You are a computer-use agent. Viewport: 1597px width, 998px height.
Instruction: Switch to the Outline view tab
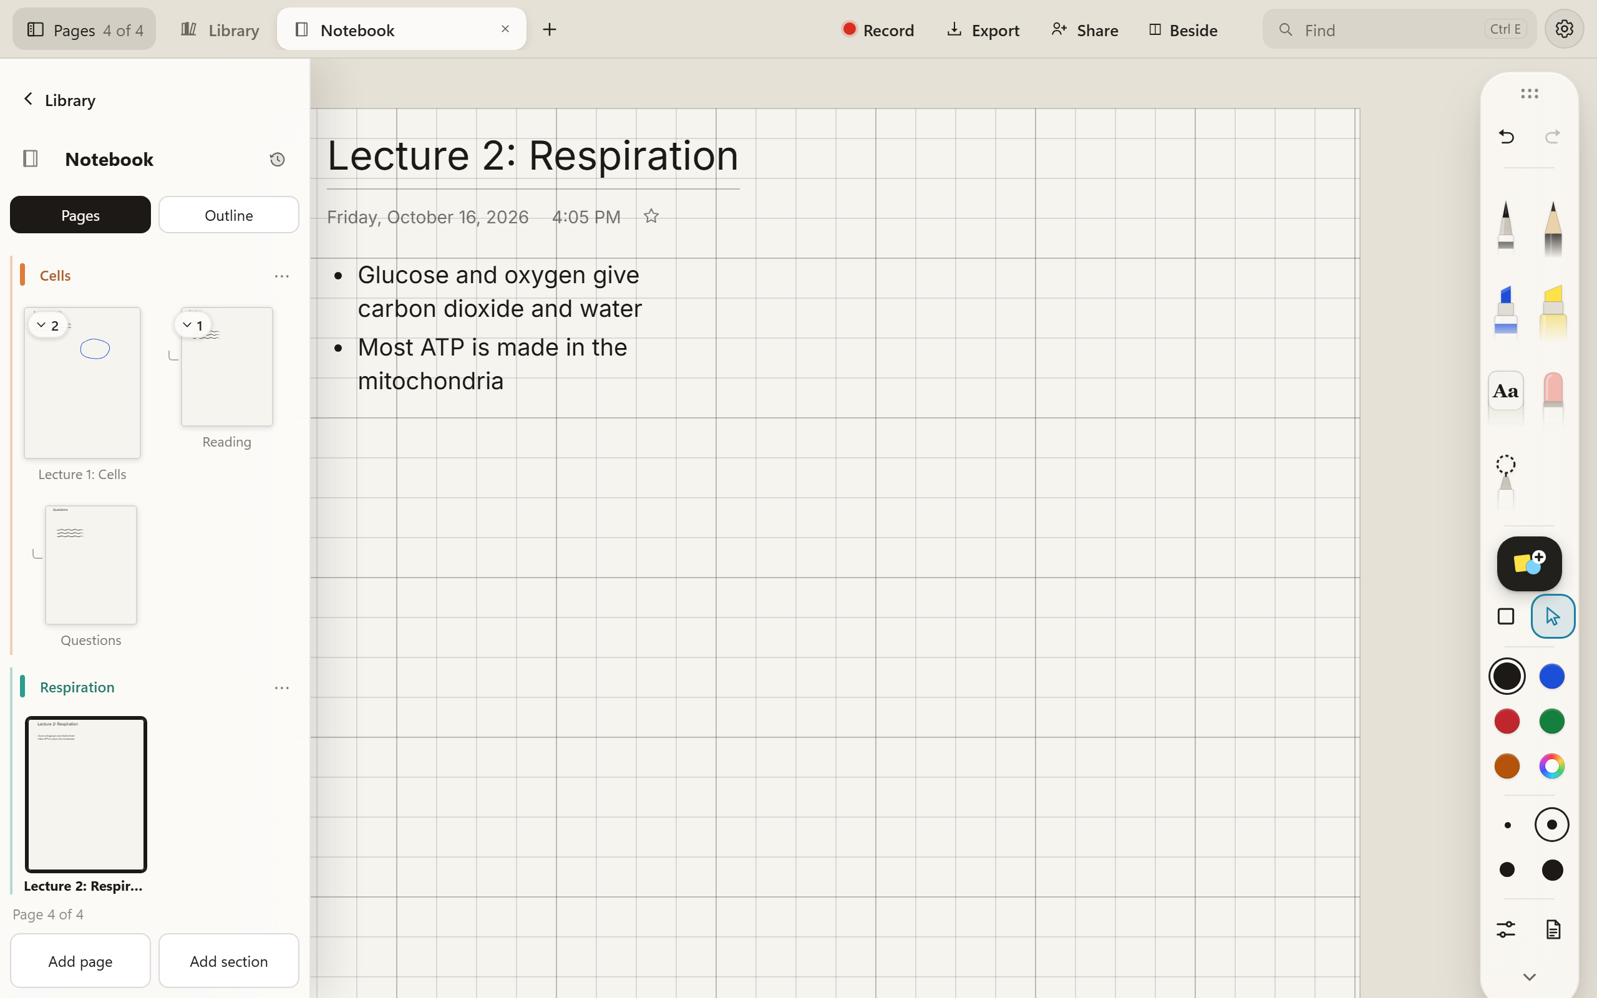coord(228,215)
